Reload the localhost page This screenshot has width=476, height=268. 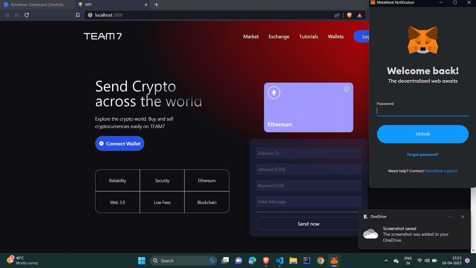click(27, 15)
